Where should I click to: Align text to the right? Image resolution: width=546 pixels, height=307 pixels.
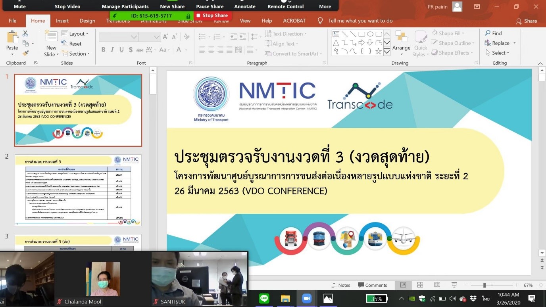tap(221, 50)
